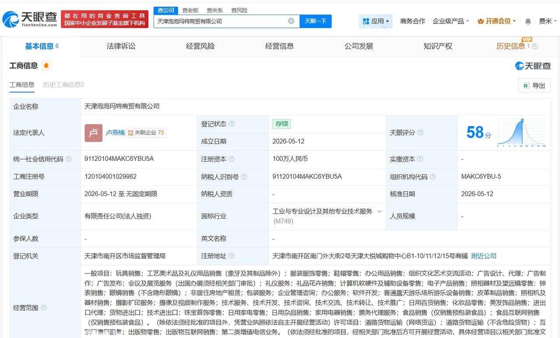560x338 pixels.
Task: Click help icon beside 注册地址
Action: coord(231,256)
